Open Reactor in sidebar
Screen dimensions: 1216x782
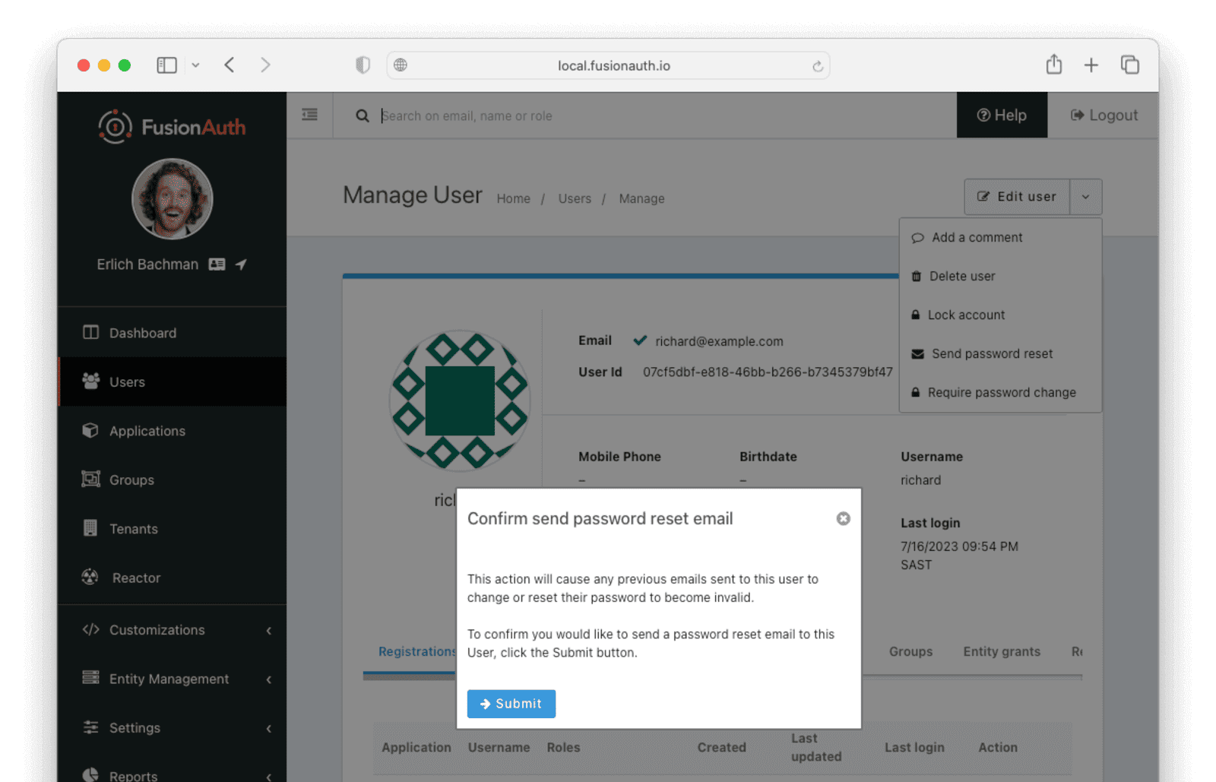click(x=173, y=578)
